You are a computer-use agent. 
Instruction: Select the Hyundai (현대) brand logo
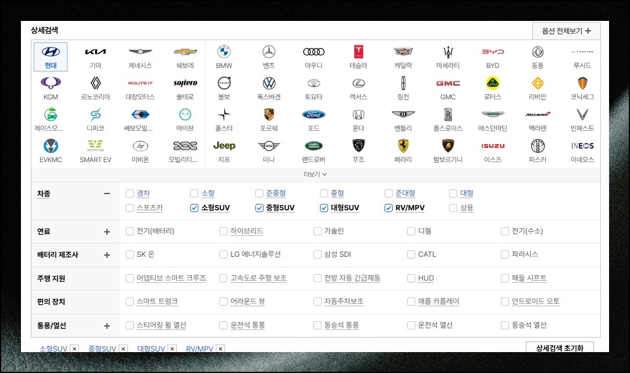[51, 52]
